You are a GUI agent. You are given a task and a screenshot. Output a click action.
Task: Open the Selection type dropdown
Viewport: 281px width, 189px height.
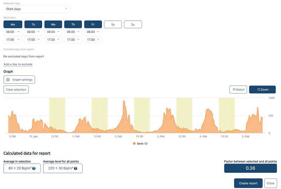[x=37, y=9]
